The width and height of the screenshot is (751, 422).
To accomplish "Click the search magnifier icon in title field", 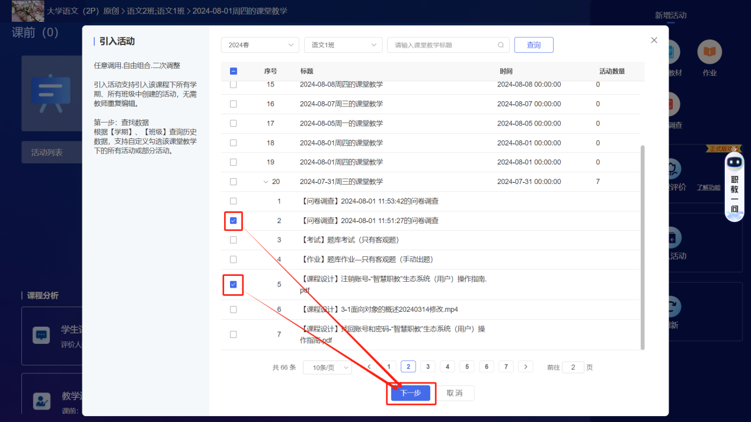I will [x=501, y=45].
